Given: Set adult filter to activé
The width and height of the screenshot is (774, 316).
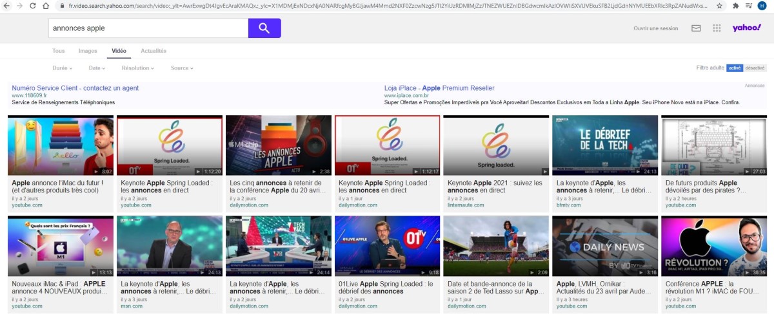Looking at the screenshot, I should point(735,68).
